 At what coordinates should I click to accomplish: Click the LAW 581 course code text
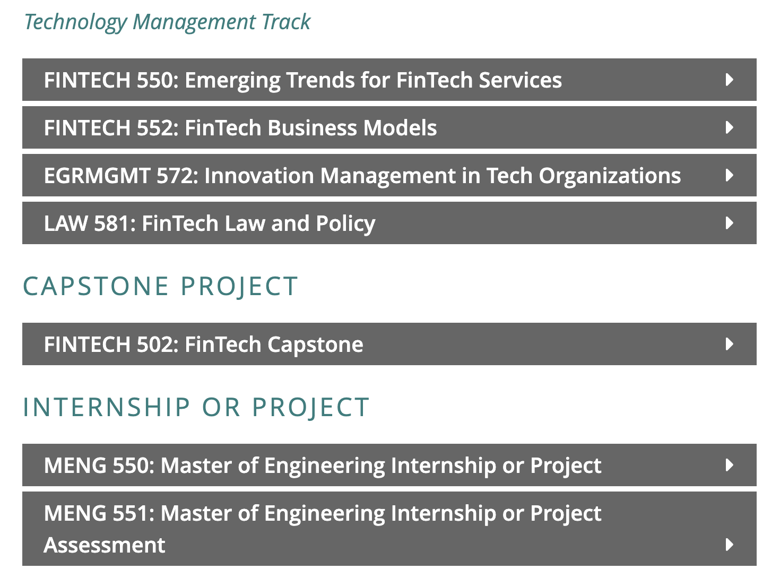pos(86,223)
